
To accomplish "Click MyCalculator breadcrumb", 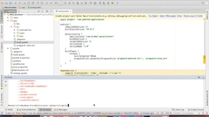I will [9, 7].
